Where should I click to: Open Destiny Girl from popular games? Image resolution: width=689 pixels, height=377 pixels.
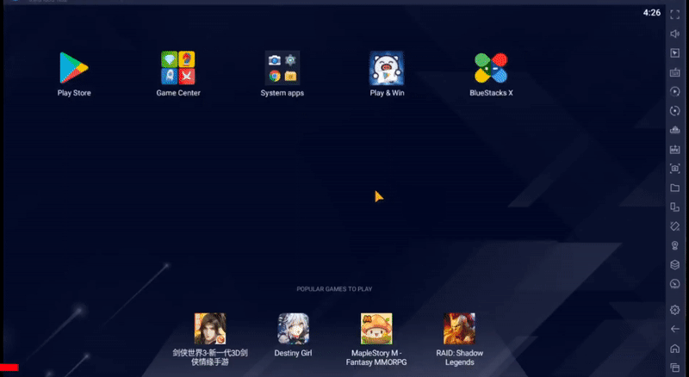[293, 329]
